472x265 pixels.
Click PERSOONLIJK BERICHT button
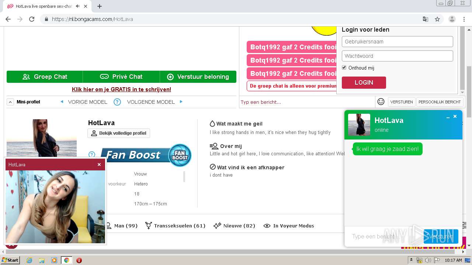(x=440, y=102)
